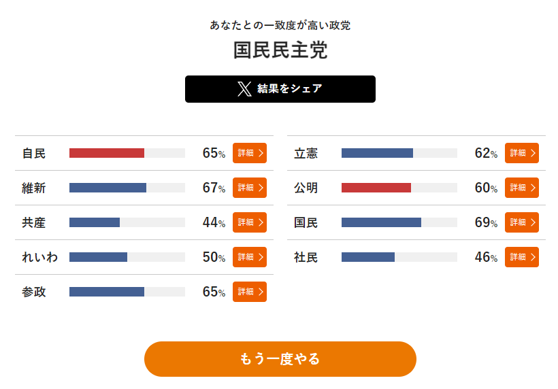The image size is (558, 389).
Task: Click the 国民民主党 result heading
Action: pos(280,50)
